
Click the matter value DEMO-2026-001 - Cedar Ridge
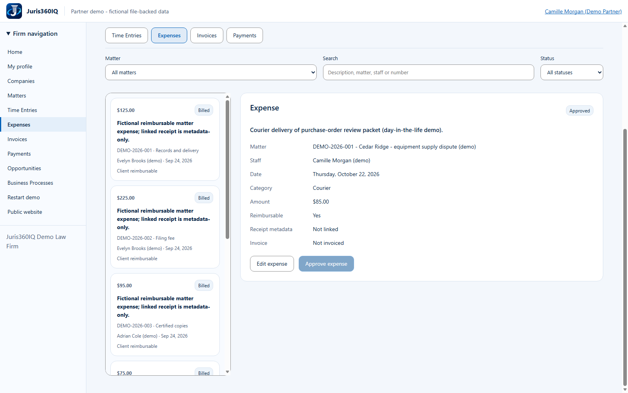point(394,147)
